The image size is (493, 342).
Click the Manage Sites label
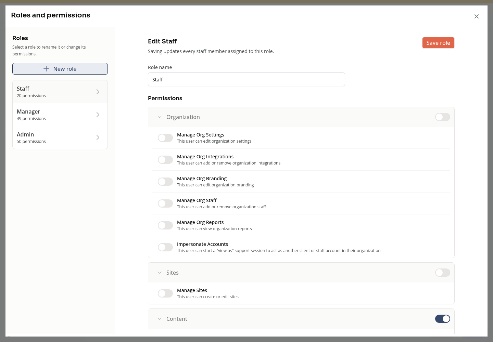pyautogui.click(x=192, y=290)
